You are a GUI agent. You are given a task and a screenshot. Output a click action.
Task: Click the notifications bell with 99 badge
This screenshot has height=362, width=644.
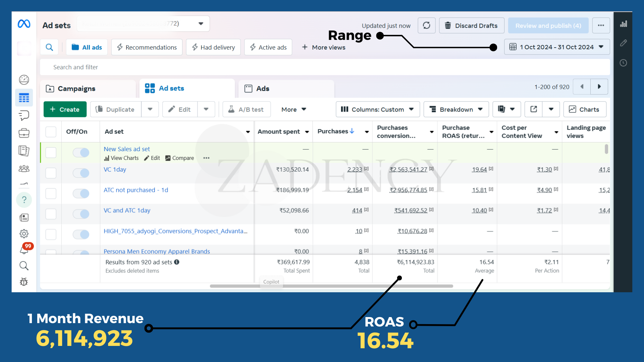24,249
